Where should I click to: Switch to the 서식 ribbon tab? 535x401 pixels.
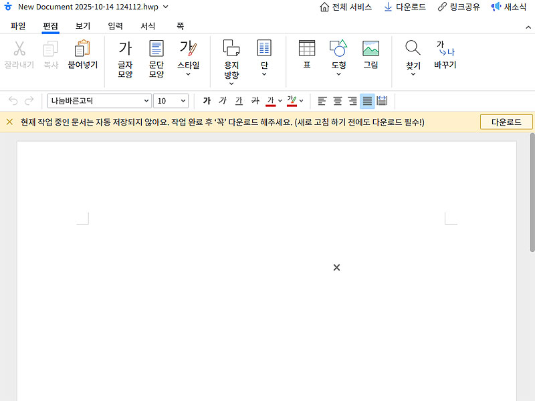click(148, 26)
